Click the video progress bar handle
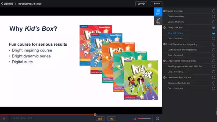This screenshot has width=217, height=122. (95, 115)
